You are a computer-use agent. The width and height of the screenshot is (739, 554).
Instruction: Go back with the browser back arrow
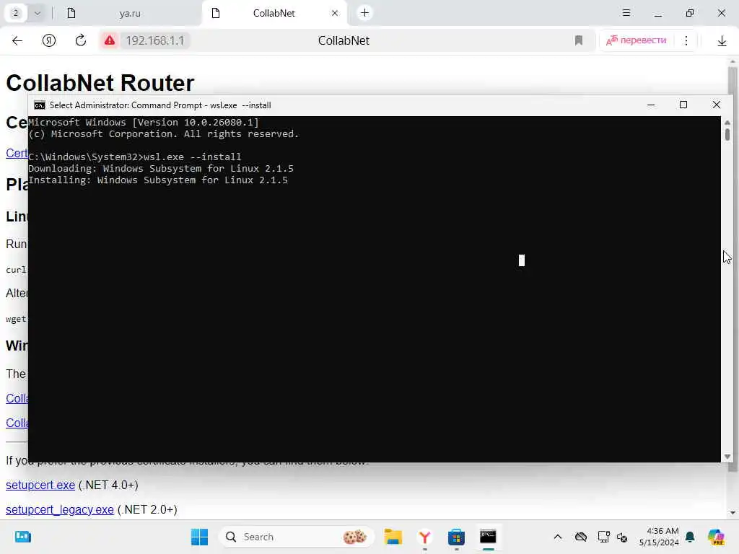17,40
